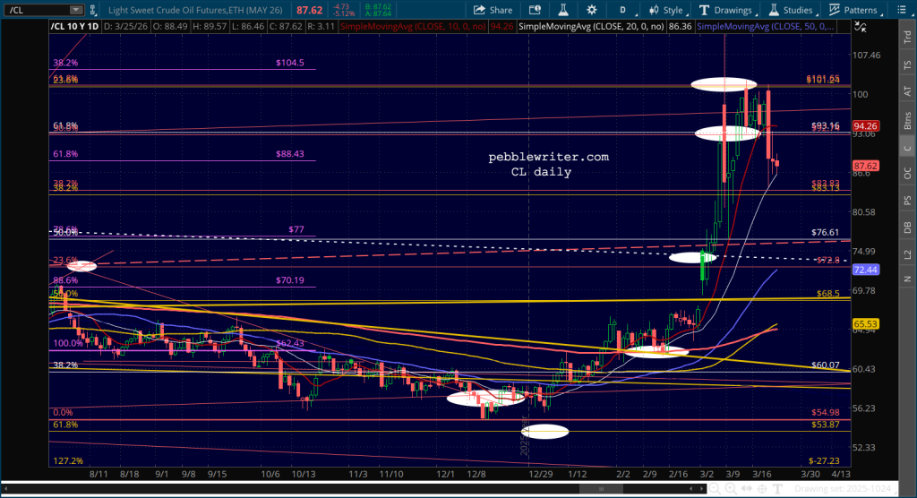This screenshot has width=917, height=498.
Task: Click the pebblewriter.com chart text note
Action: [x=549, y=157]
